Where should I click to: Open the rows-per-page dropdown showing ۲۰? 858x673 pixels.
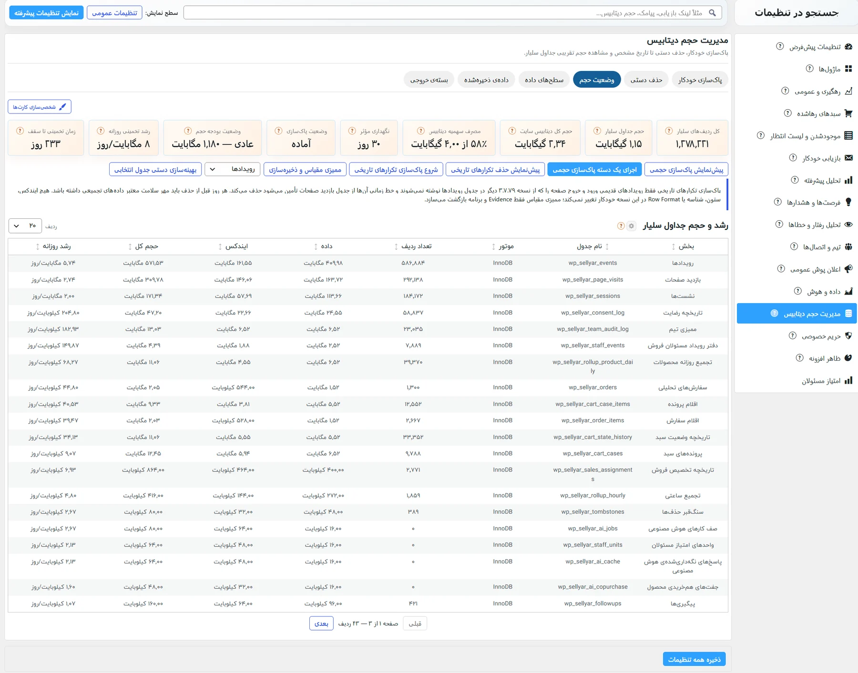[x=25, y=225]
